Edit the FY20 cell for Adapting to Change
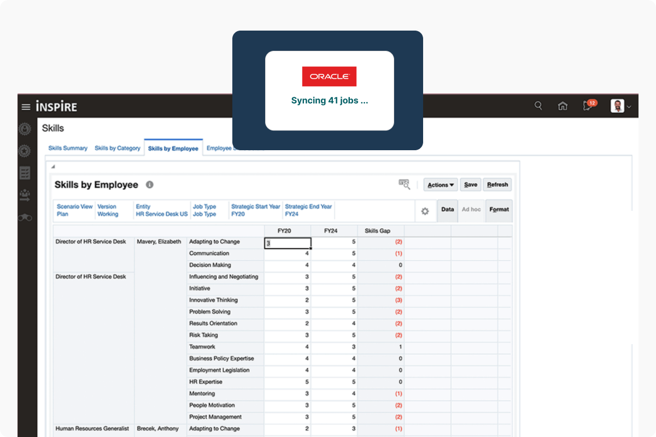The height and width of the screenshot is (437, 656). [x=288, y=243]
